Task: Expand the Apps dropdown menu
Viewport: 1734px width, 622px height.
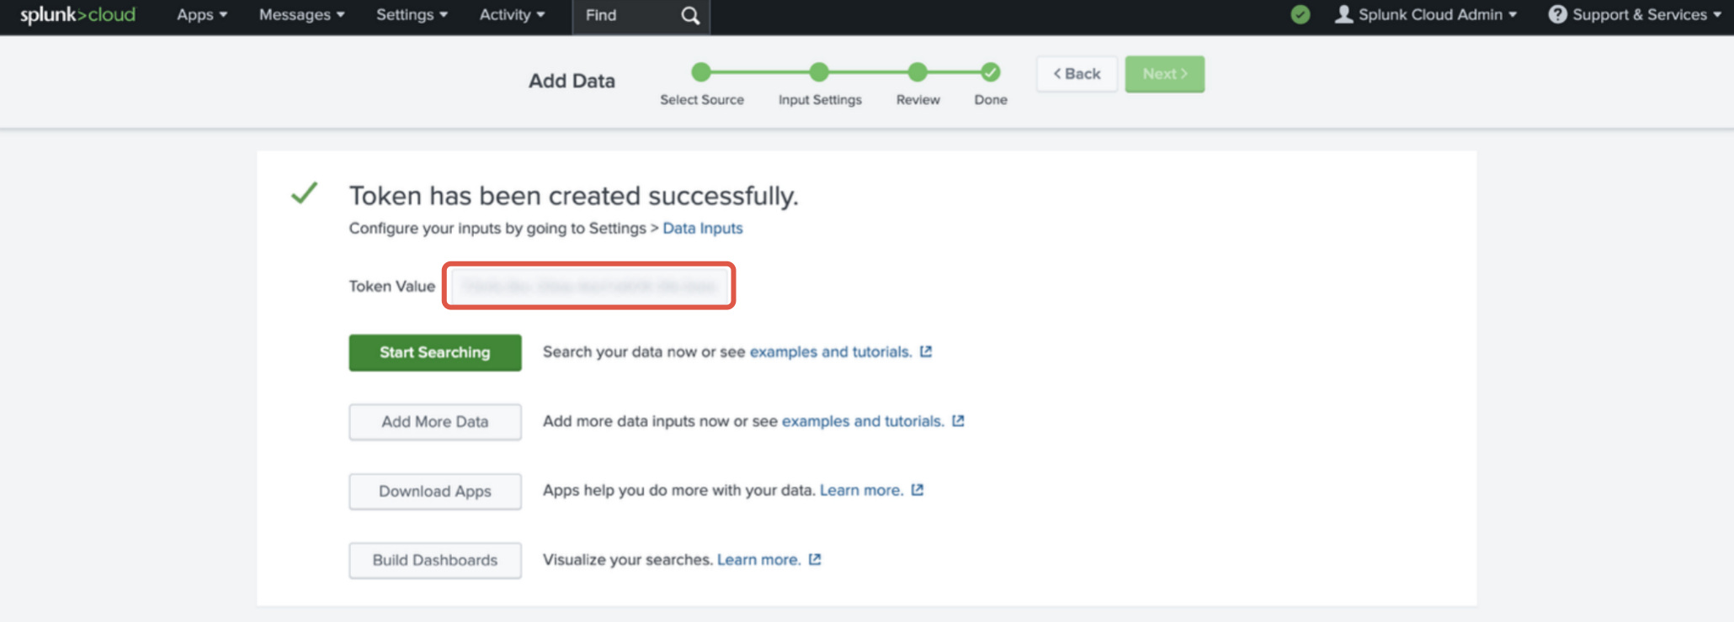Action: (x=201, y=15)
